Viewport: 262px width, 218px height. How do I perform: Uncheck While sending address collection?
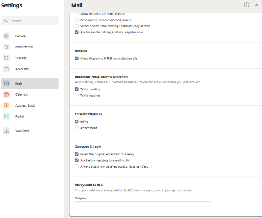[77, 89]
